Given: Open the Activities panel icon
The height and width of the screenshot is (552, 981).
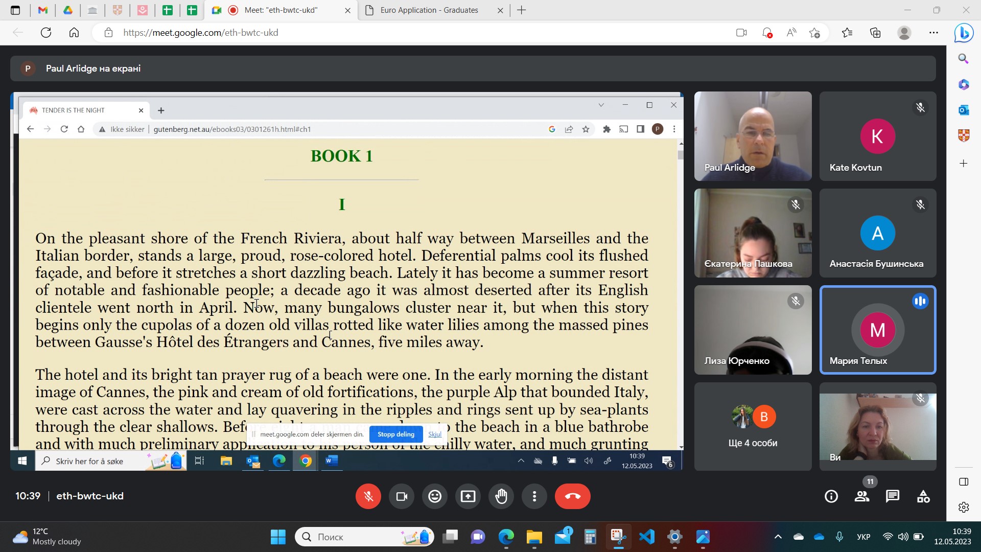Looking at the screenshot, I should coord(923,496).
